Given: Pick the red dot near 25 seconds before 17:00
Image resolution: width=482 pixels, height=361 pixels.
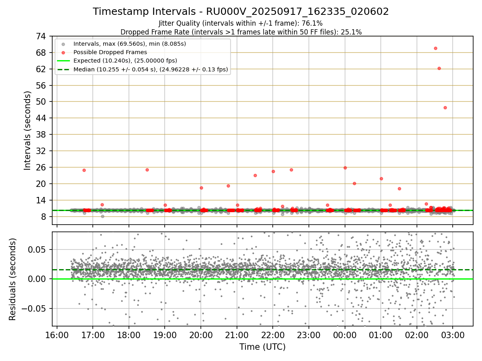Looking at the screenshot, I should [84, 170].
